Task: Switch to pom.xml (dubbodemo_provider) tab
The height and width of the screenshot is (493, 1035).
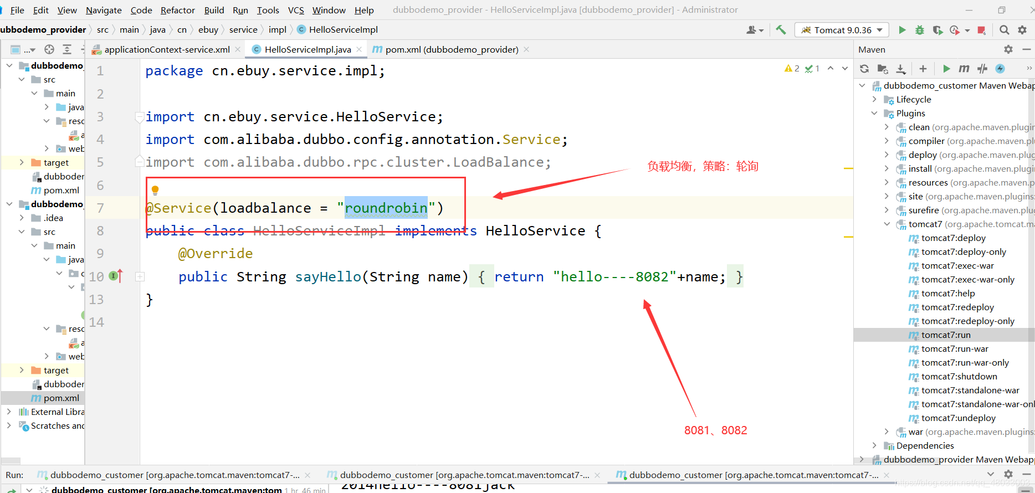Action: 452,49
